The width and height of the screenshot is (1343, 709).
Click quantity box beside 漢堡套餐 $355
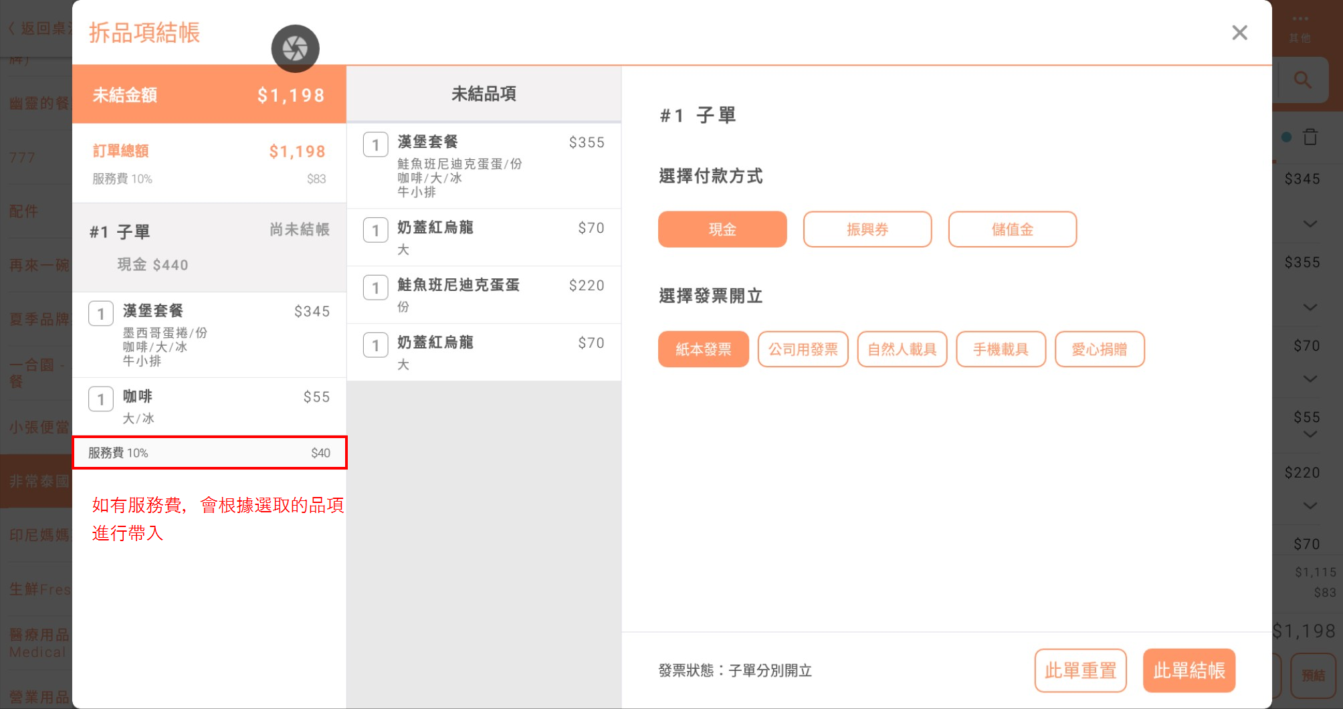375,144
